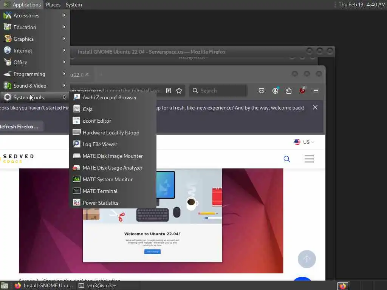Expand the Internet submenu arrow
This screenshot has height=290, width=387.
pyautogui.click(x=64, y=50)
